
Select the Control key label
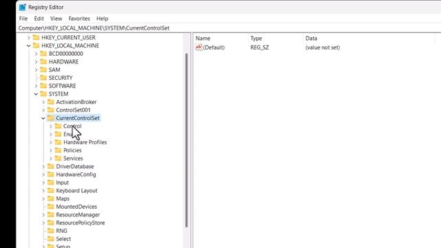72,126
